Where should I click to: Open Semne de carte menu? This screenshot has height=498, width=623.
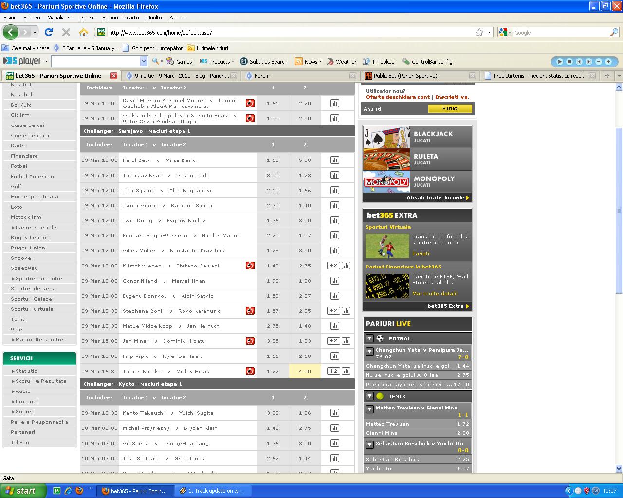(120, 18)
